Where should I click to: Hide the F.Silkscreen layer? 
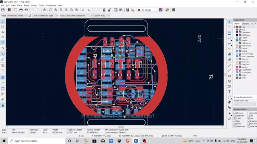(x=240, y=43)
